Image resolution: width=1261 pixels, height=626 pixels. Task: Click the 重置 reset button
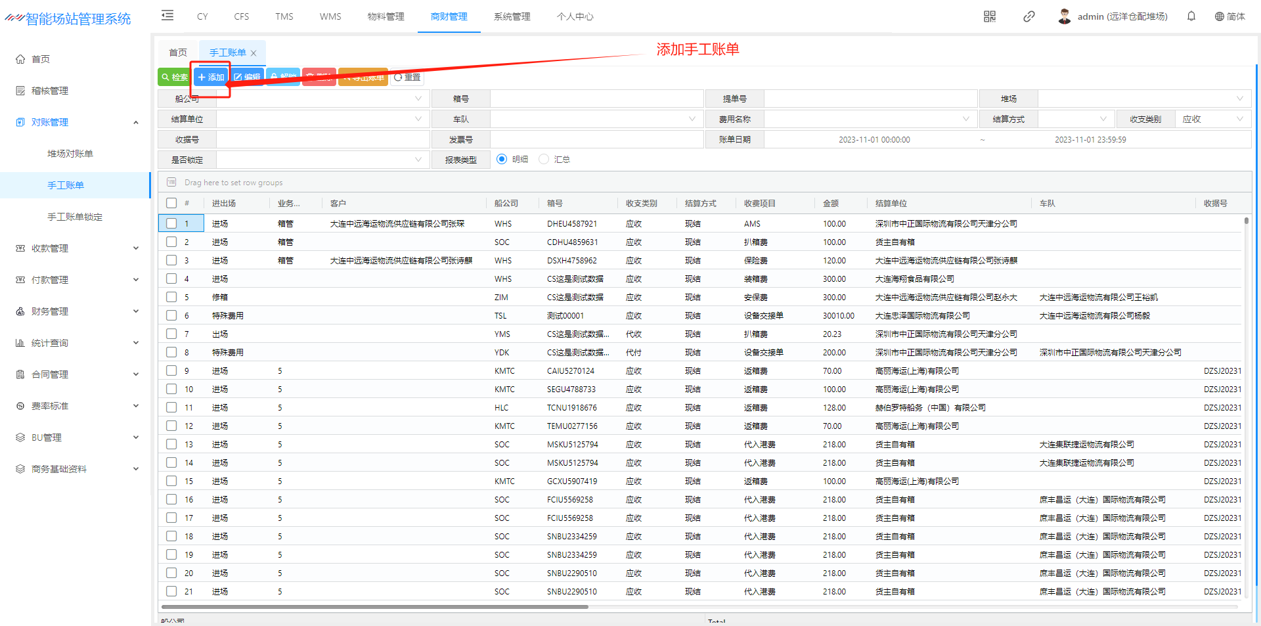407,77
